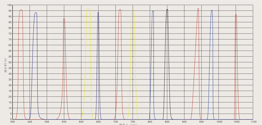This screenshot has width=262, height=125.
Task: Click peak of blue curve near 467 nm
Action: pos(36,13)
